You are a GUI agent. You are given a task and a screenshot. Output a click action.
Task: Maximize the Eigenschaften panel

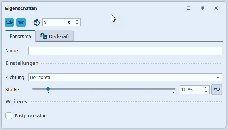click(189, 8)
